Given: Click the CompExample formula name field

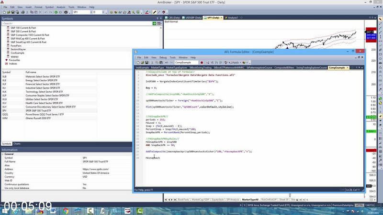Looking at the screenshot, I should tap(186, 63).
